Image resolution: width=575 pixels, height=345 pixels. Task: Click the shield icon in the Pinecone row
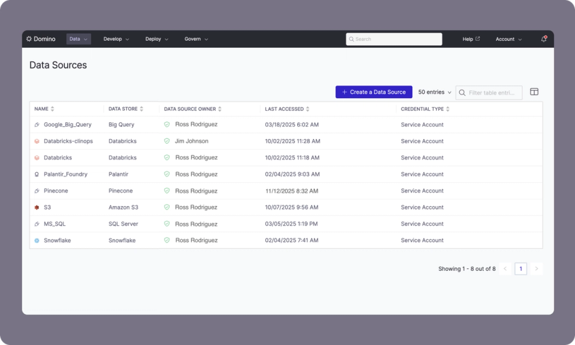(167, 190)
